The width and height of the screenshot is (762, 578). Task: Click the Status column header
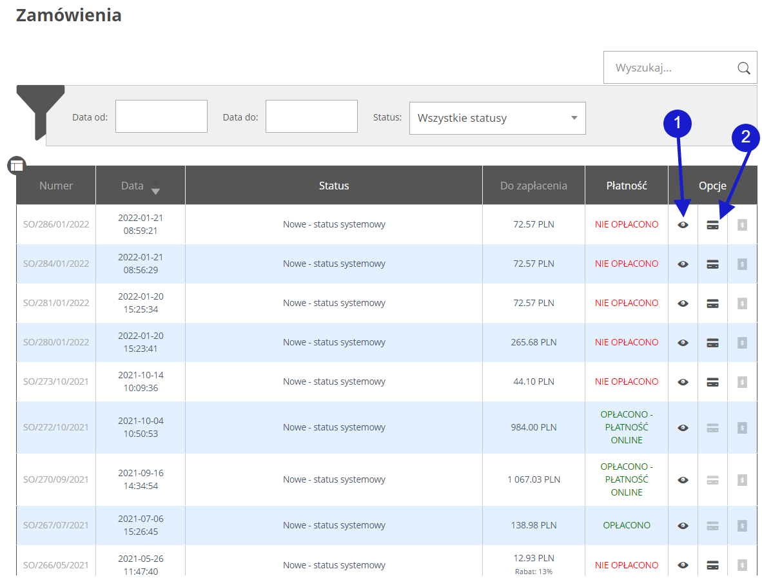(x=333, y=186)
